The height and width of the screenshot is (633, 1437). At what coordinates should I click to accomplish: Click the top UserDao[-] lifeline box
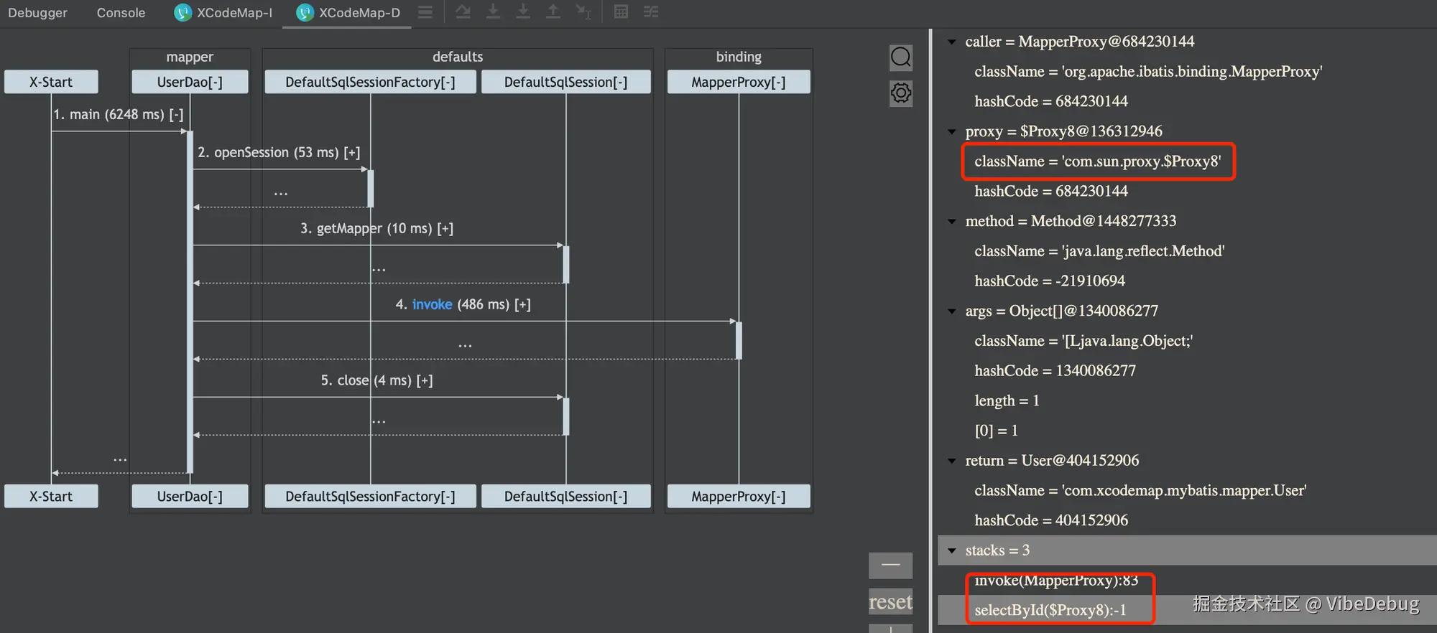point(190,82)
